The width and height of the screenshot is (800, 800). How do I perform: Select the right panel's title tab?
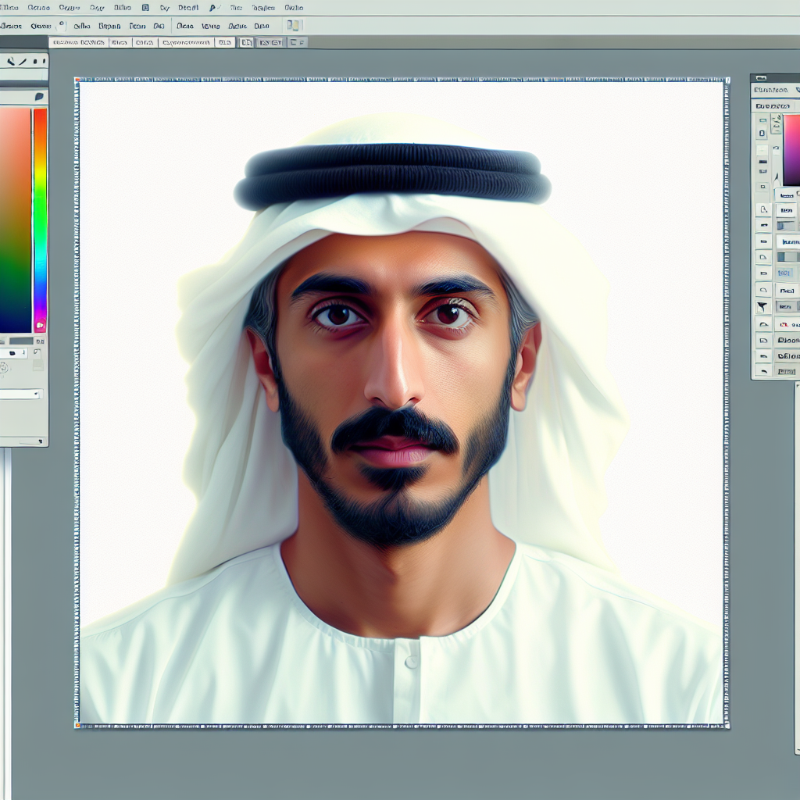(x=770, y=90)
